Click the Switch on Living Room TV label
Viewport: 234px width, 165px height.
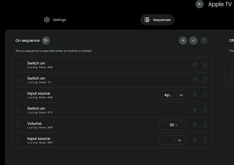(x=36, y=78)
